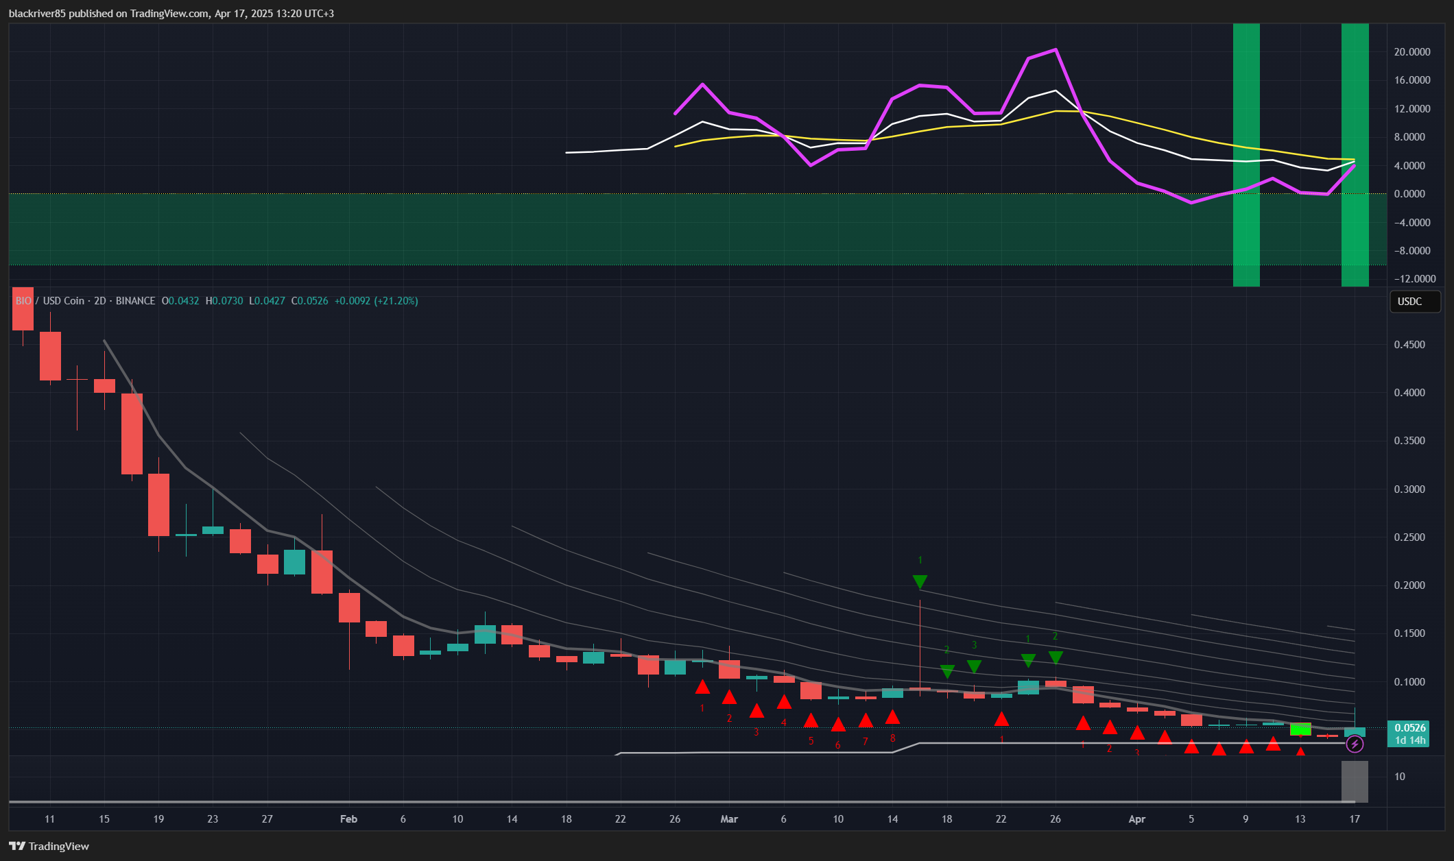Viewport: 1454px width, 861px height.
Task: Click the Apr label on the time axis
Action: pos(1137,819)
